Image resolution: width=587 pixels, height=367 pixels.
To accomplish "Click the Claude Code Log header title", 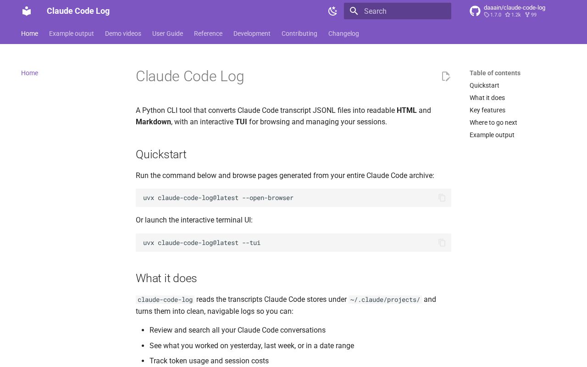I will [x=78, y=11].
